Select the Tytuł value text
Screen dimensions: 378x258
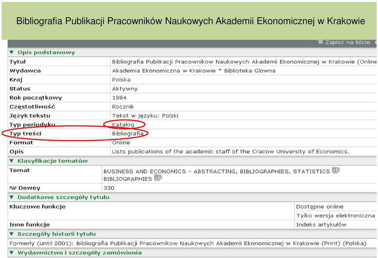244,62
